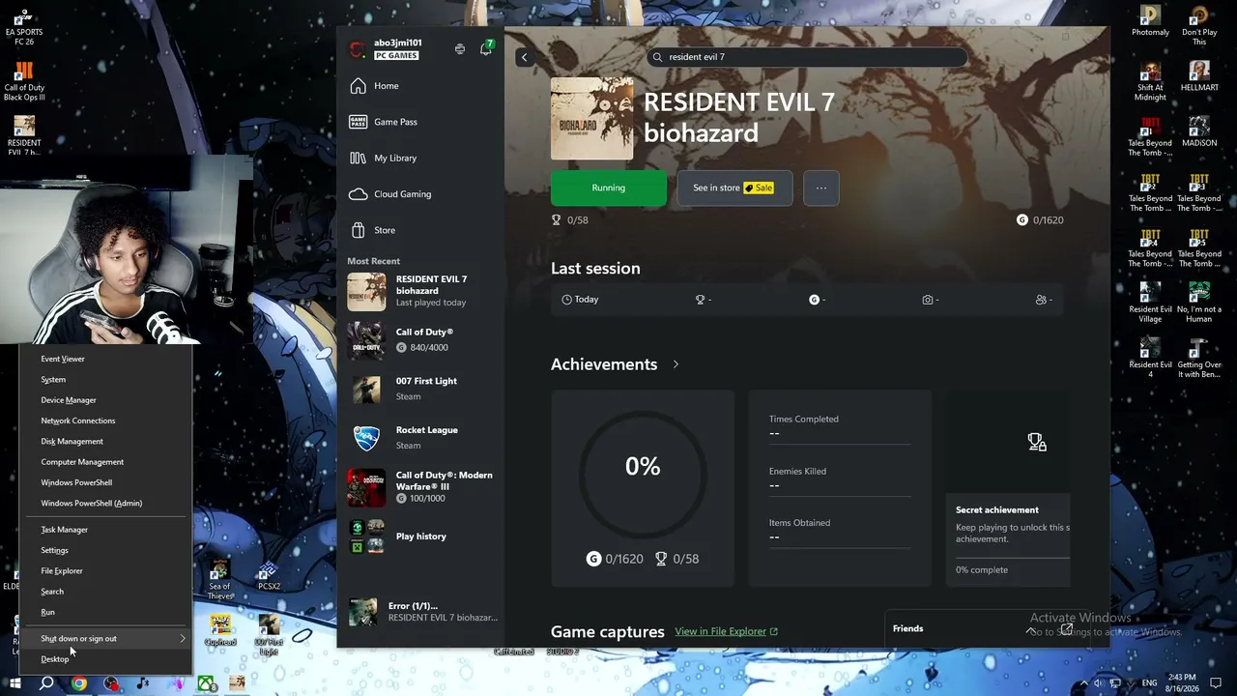
Task: Open Resident Evil Village desktop shortcut
Action: [x=1150, y=303]
